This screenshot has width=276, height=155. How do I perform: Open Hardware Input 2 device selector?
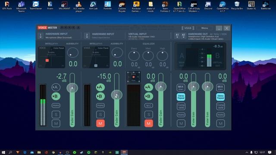coord(87,35)
